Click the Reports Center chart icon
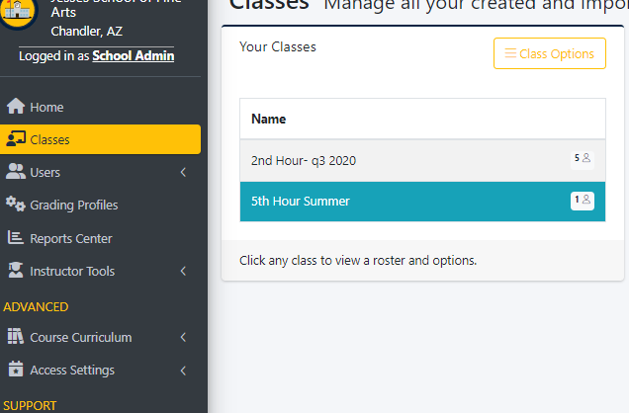This screenshot has height=413, width=629. pyautogui.click(x=15, y=237)
